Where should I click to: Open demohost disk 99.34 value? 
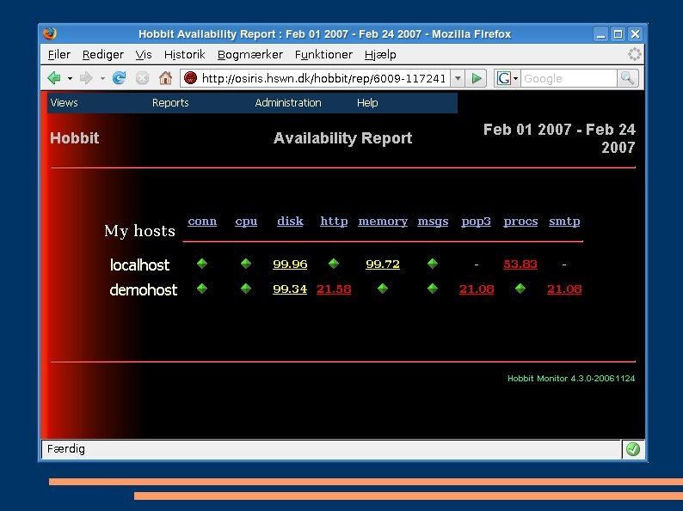coord(290,289)
